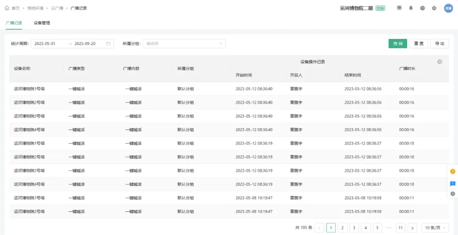Click the 运河博物院二期 project title
The image size is (458, 235).
pyautogui.click(x=356, y=8)
